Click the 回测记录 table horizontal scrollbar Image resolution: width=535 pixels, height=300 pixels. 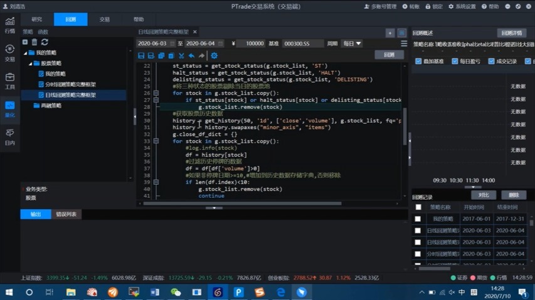(435, 269)
